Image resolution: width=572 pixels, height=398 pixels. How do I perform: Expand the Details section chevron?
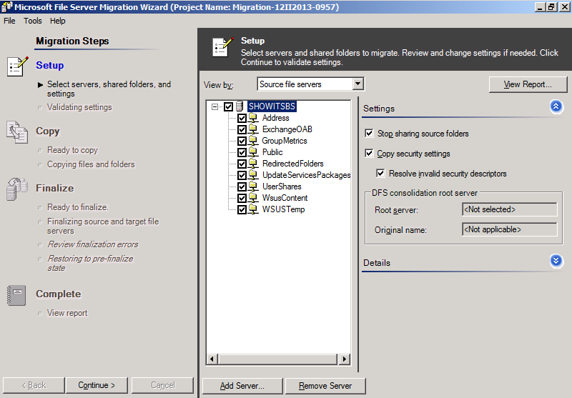[556, 261]
